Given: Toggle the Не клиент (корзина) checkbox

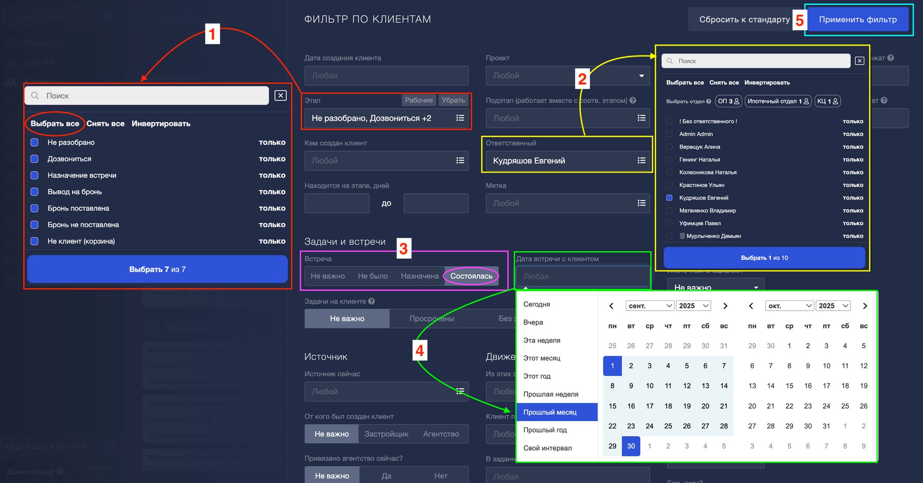Looking at the screenshot, I should point(34,241).
